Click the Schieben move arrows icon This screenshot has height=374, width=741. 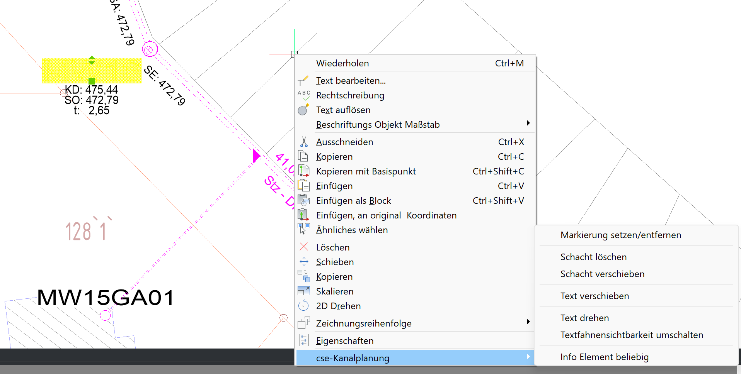(304, 262)
